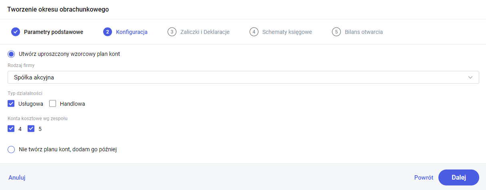Click the step 2 circle icon
Image resolution: width=486 pixels, height=190 pixels.
click(x=107, y=32)
